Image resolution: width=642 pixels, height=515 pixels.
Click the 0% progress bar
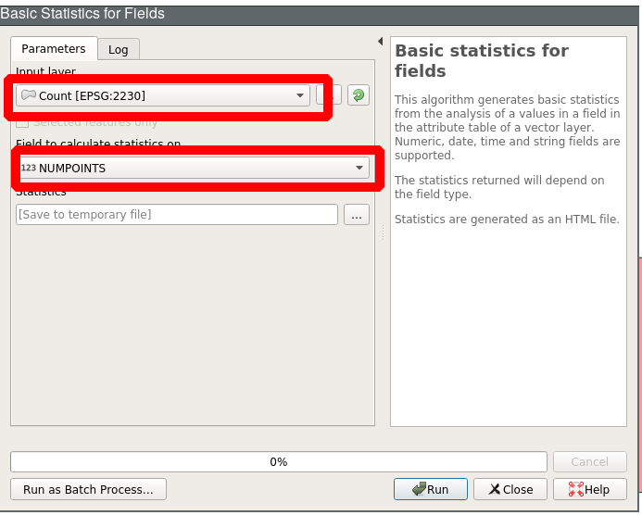(x=278, y=461)
